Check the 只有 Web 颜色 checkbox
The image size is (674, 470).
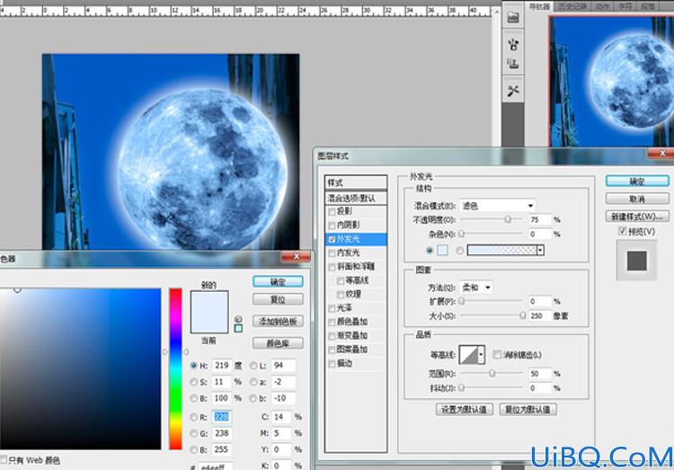click(4, 460)
